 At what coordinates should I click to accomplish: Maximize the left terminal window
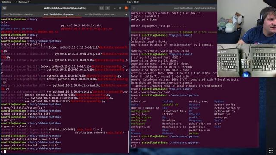click(x=120, y=8)
